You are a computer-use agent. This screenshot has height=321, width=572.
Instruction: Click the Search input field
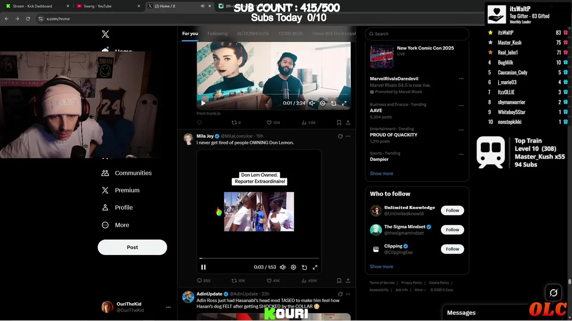pos(417,34)
